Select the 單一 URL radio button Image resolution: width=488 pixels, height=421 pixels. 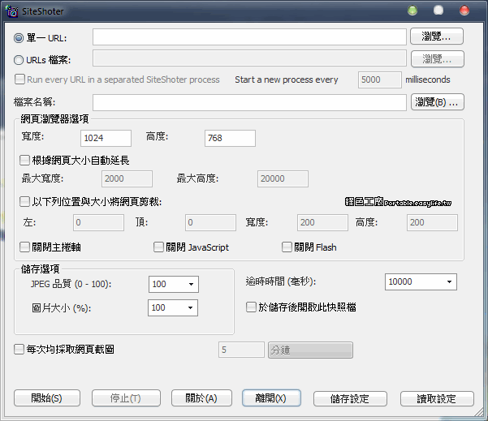pos(19,38)
